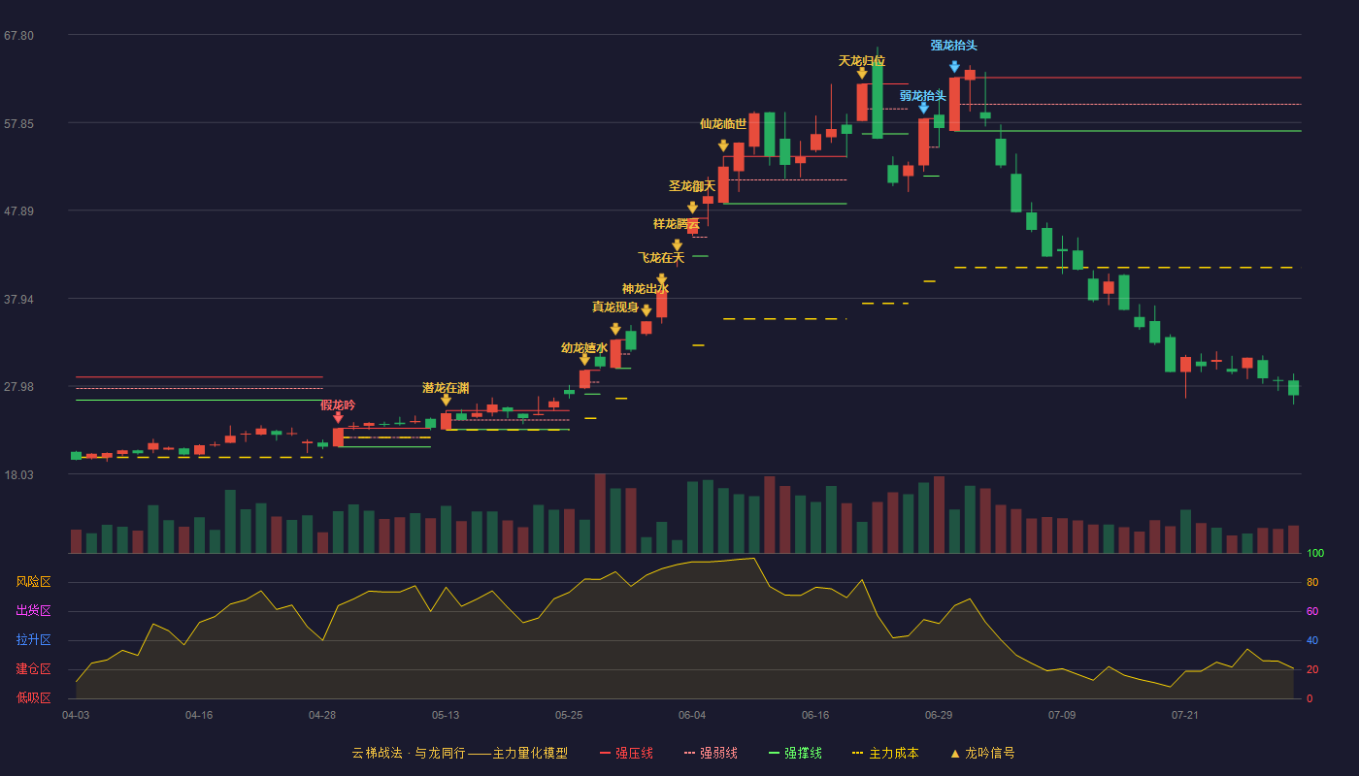
Task: Select the 建仓区 zone label
Action: [x=33, y=669]
